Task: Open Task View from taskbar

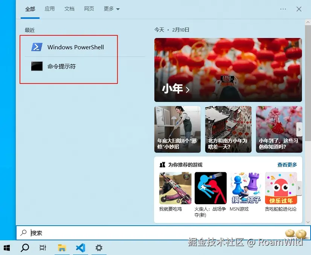Action: [43, 248]
